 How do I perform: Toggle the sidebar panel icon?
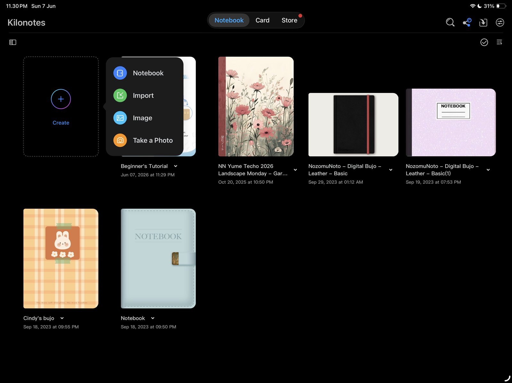pyautogui.click(x=13, y=42)
